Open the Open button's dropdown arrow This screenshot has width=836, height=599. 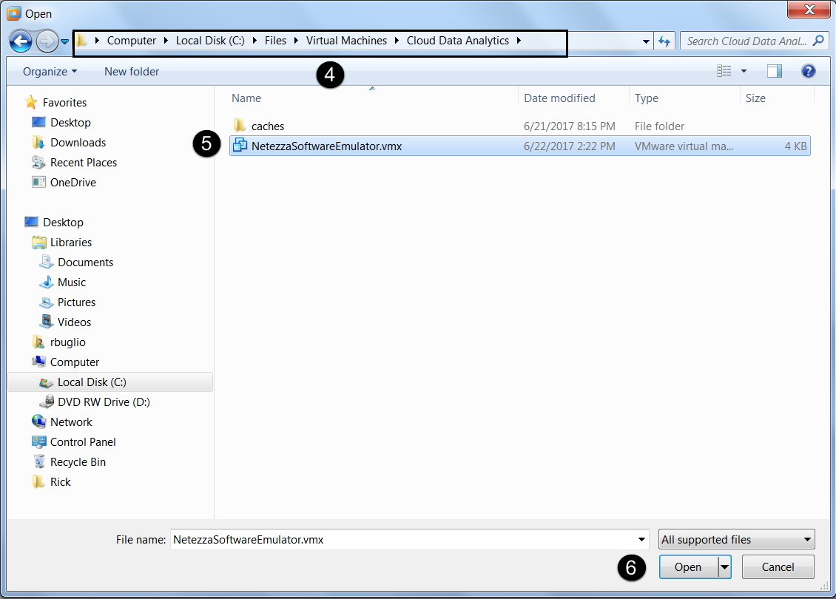tap(724, 567)
